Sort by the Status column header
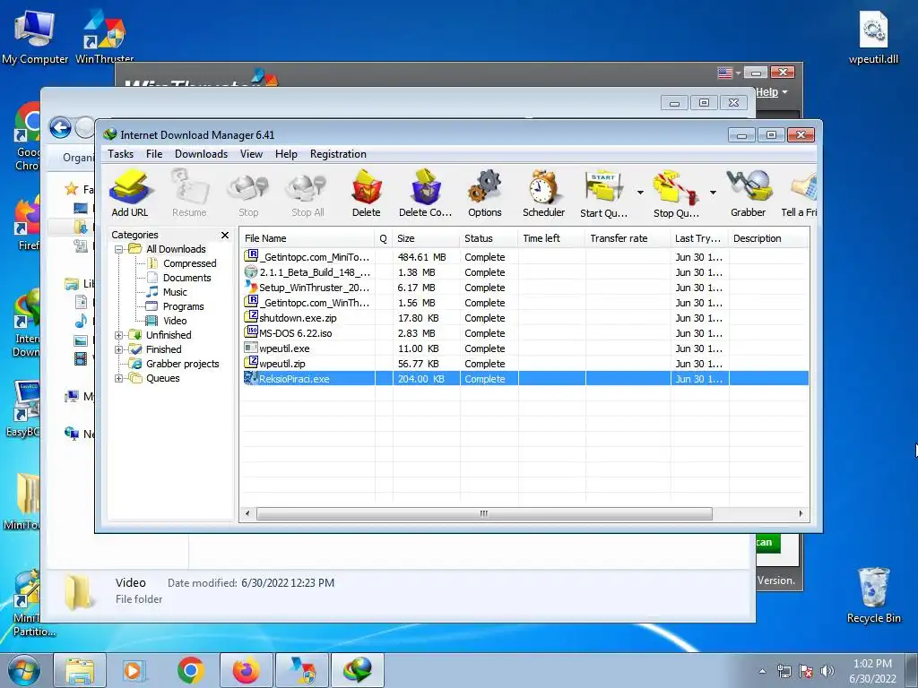918x688 pixels. tap(489, 238)
